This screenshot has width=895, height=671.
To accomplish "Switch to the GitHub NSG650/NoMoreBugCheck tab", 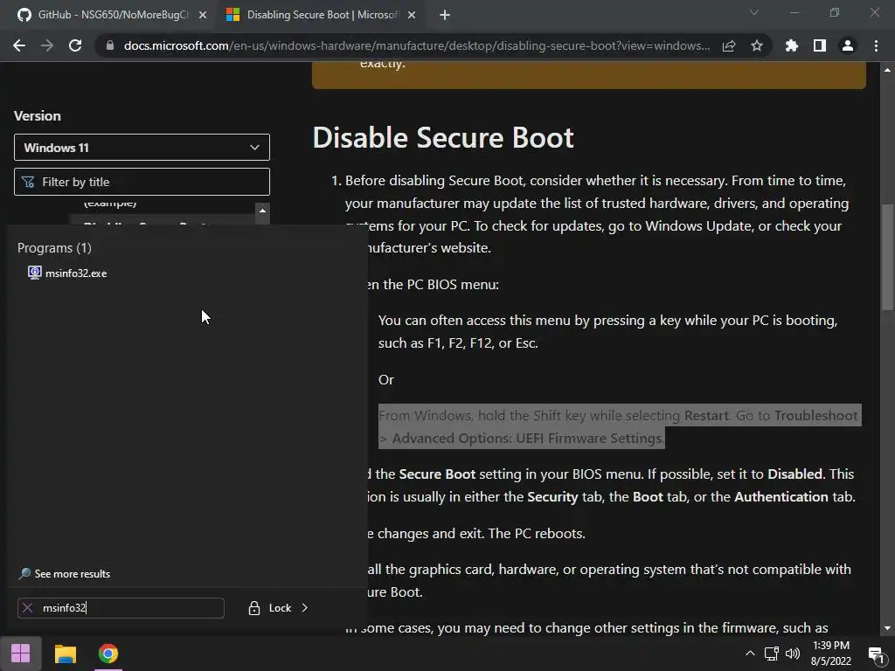I will coord(111,15).
